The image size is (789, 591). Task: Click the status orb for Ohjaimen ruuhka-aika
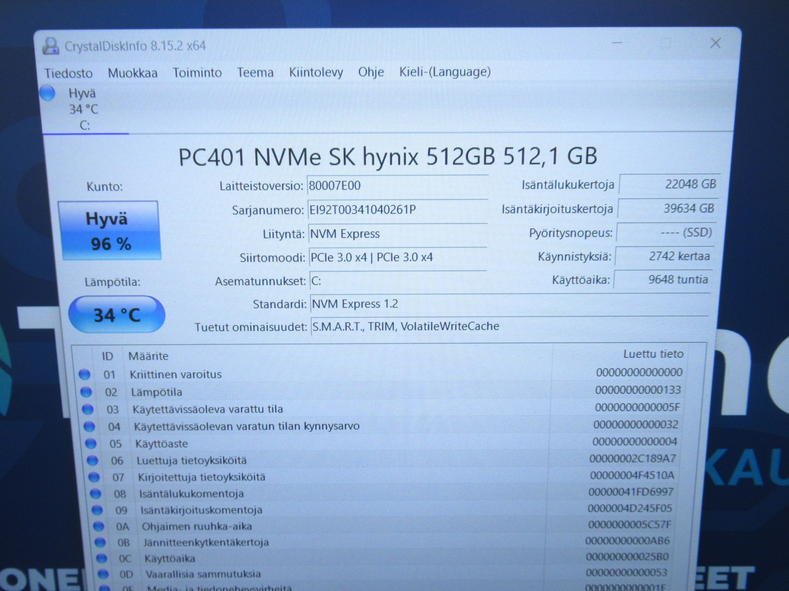[x=99, y=526]
